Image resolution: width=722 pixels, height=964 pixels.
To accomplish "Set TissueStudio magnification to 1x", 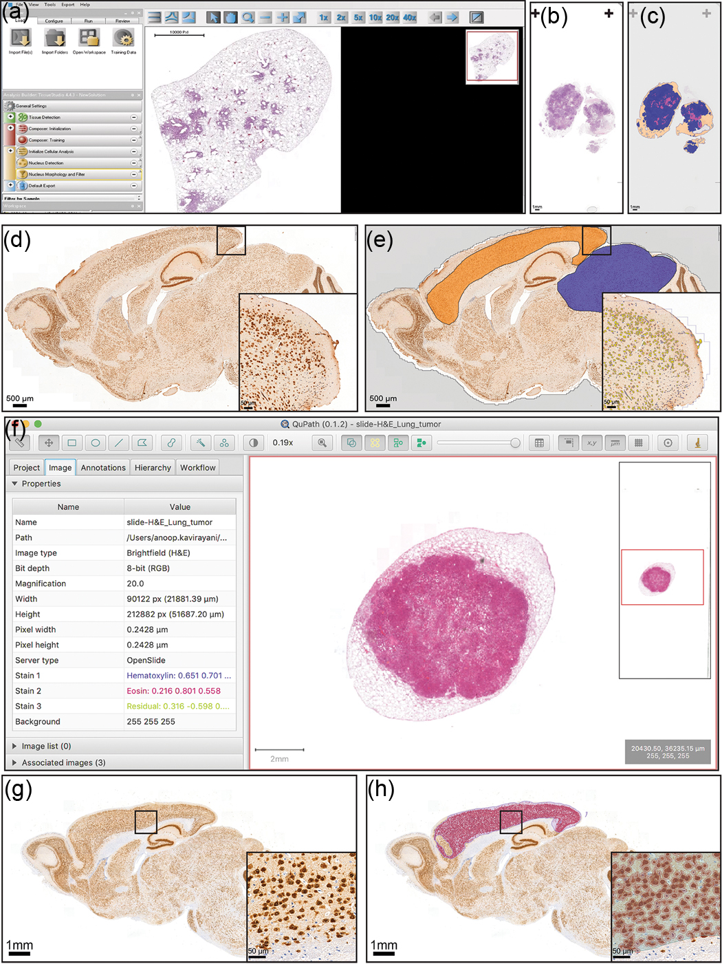I will 324,17.
